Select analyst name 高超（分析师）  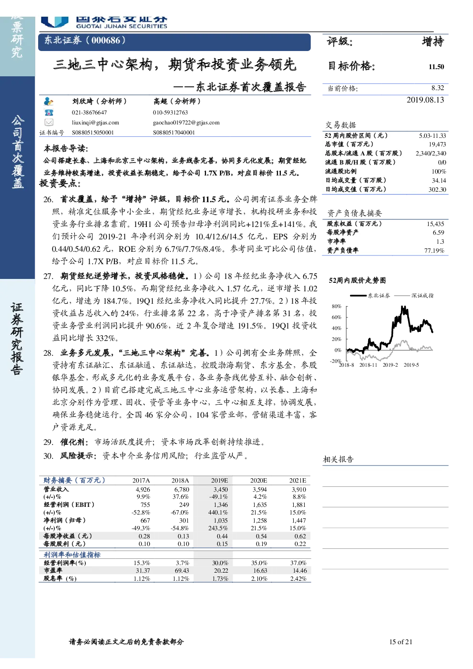tap(177, 101)
